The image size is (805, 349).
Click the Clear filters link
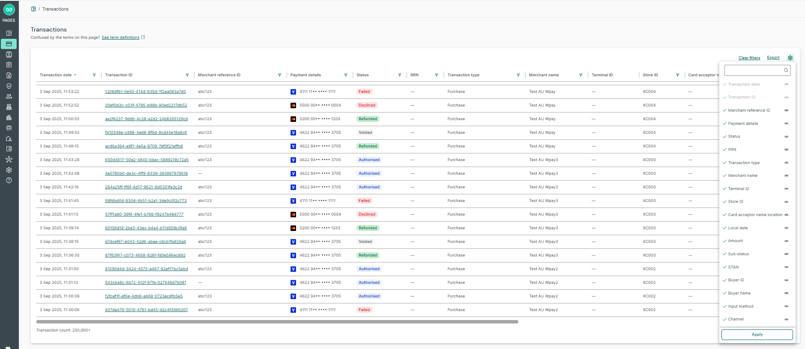point(749,58)
